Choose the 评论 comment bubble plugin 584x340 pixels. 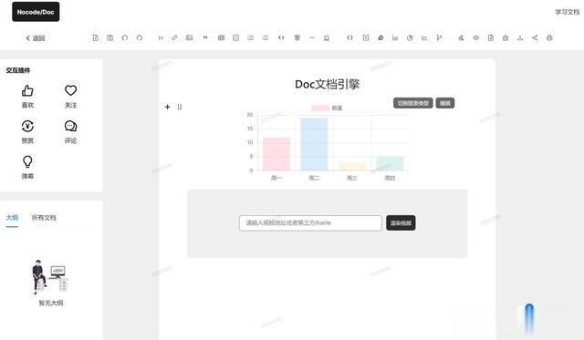(x=70, y=131)
